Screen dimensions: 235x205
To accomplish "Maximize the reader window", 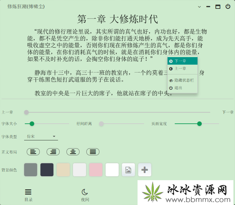I will coord(218,7).
